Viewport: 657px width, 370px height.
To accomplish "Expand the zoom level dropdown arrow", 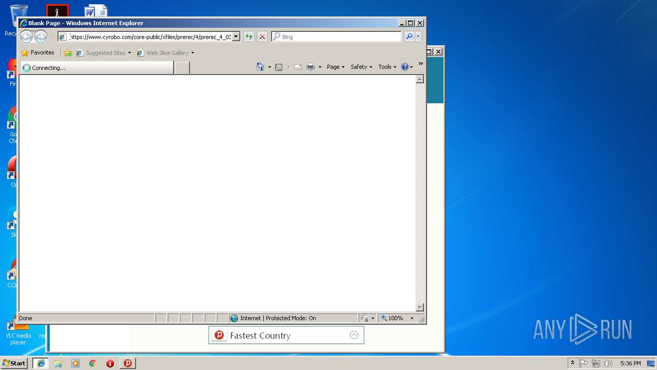I will [412, 318].
